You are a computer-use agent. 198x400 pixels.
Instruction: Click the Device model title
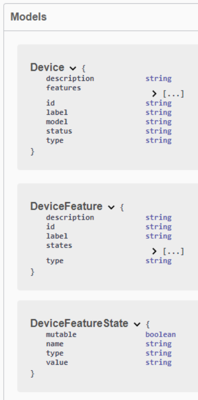(x=47, y=68)
